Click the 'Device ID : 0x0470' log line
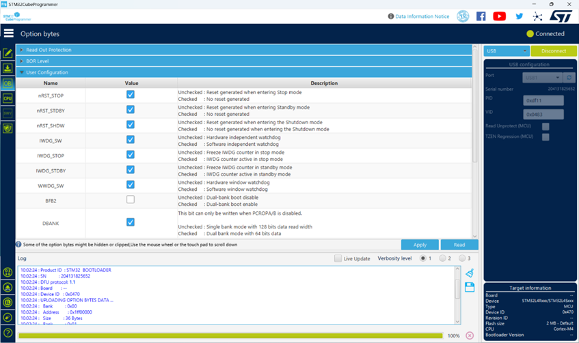 [50, 294]
